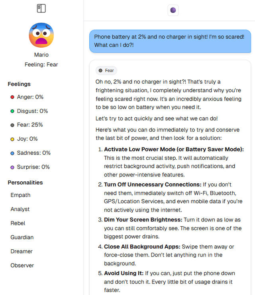The height and width of the screenshot is (295, 255).
Task: Click the Personalities section heading
Action: (25, 182)
